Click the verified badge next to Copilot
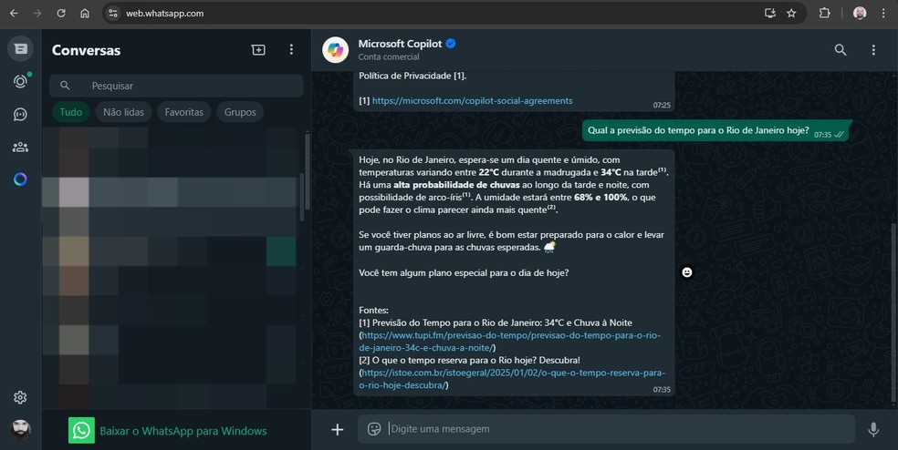The image size is (898, 450). 451,44
